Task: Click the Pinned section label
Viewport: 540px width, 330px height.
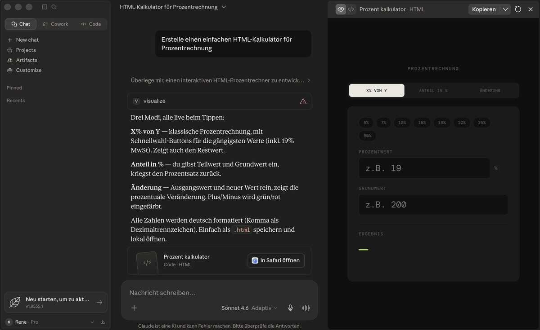Action: [x=14, y=88]
